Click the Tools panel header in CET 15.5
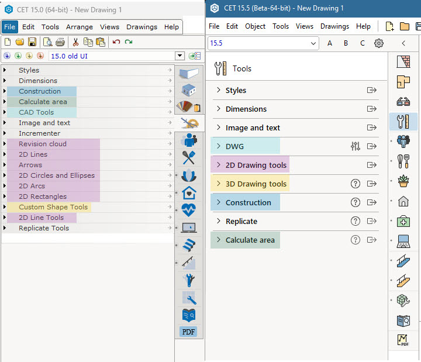Viewport: 421px width, 362px height. pos(296,68)
